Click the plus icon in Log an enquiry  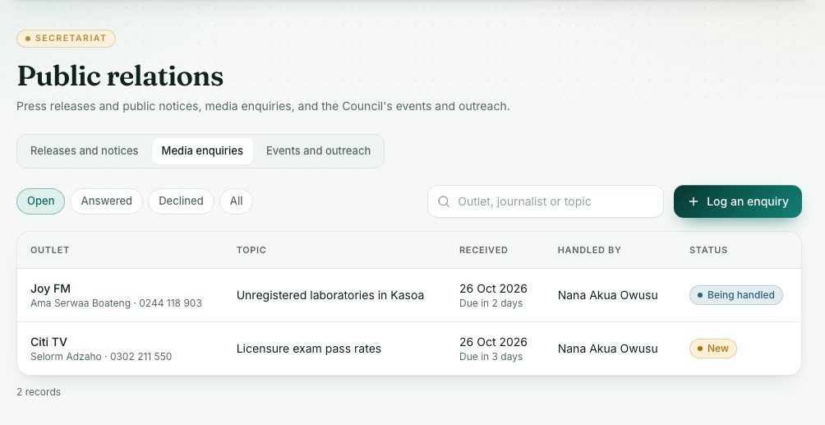coord(694,201)
